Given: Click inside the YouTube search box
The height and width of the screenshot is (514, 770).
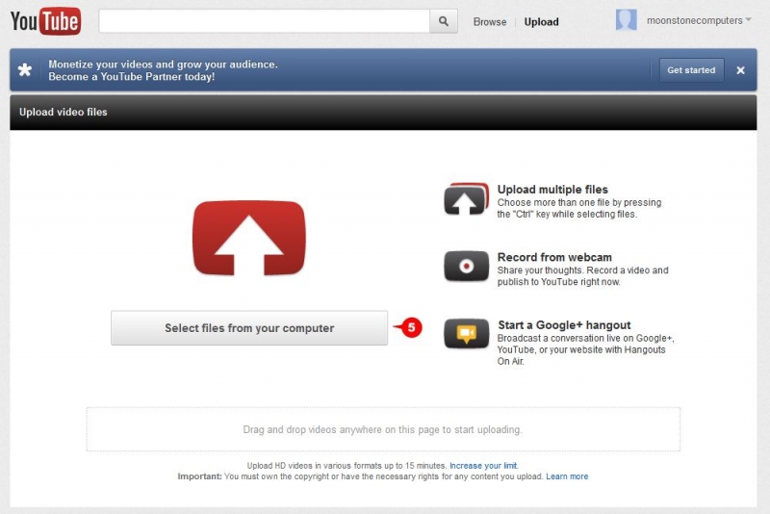Looking at the screenshot, I should (x=264, y=21).
